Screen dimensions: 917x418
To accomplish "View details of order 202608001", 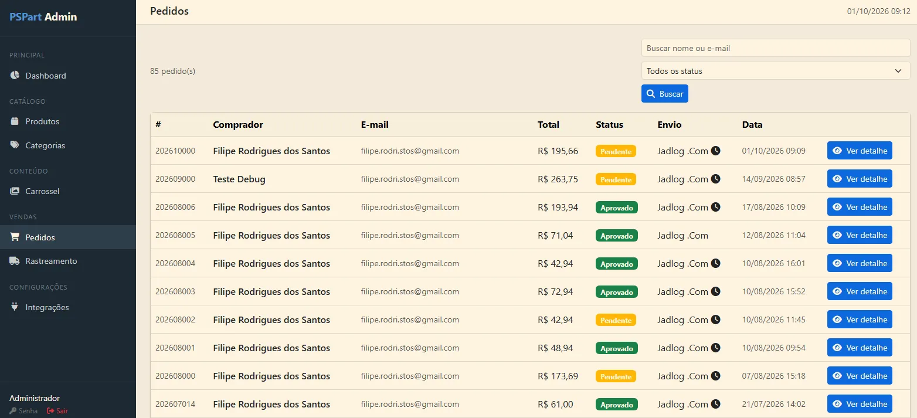I will click(x=860, y=348).
